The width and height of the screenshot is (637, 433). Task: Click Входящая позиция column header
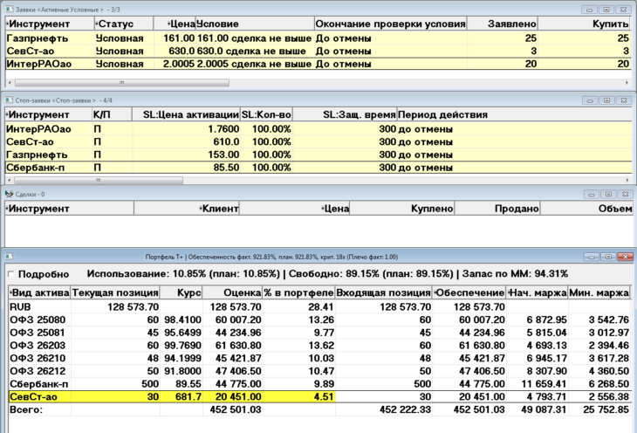click(383, 292)
